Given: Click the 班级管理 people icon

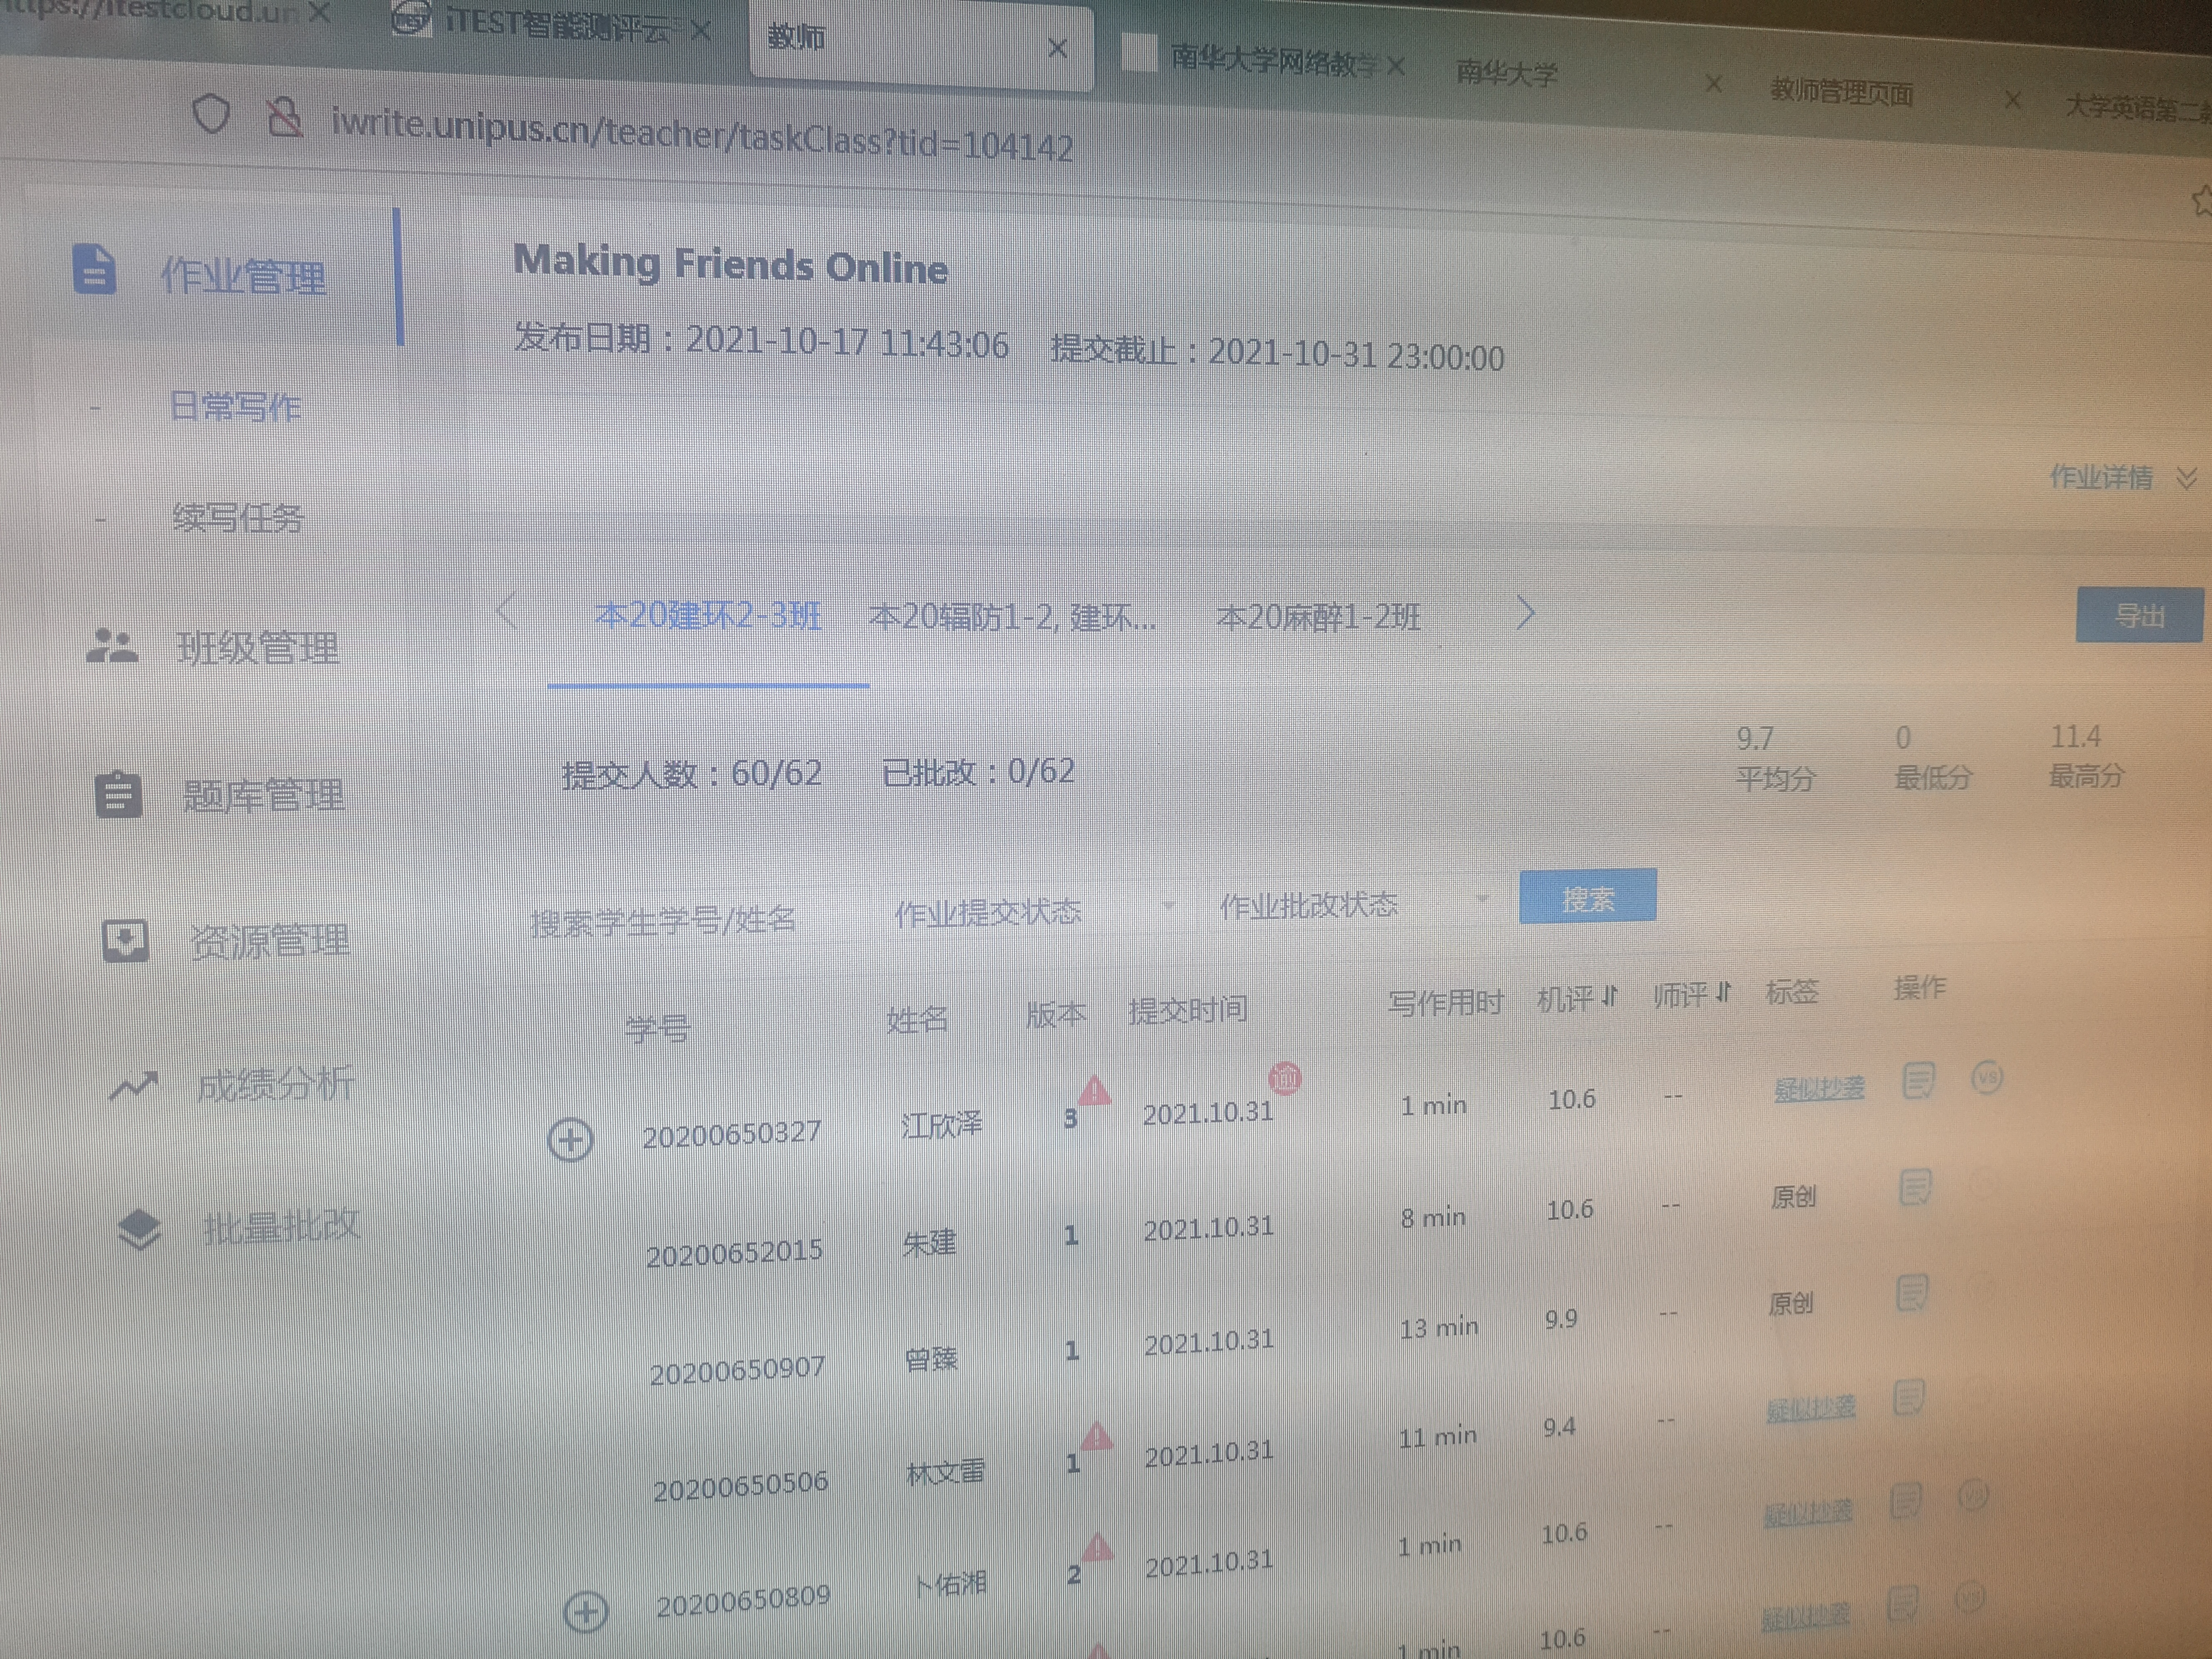Looking at the screenshot, I should pos(112,646).
